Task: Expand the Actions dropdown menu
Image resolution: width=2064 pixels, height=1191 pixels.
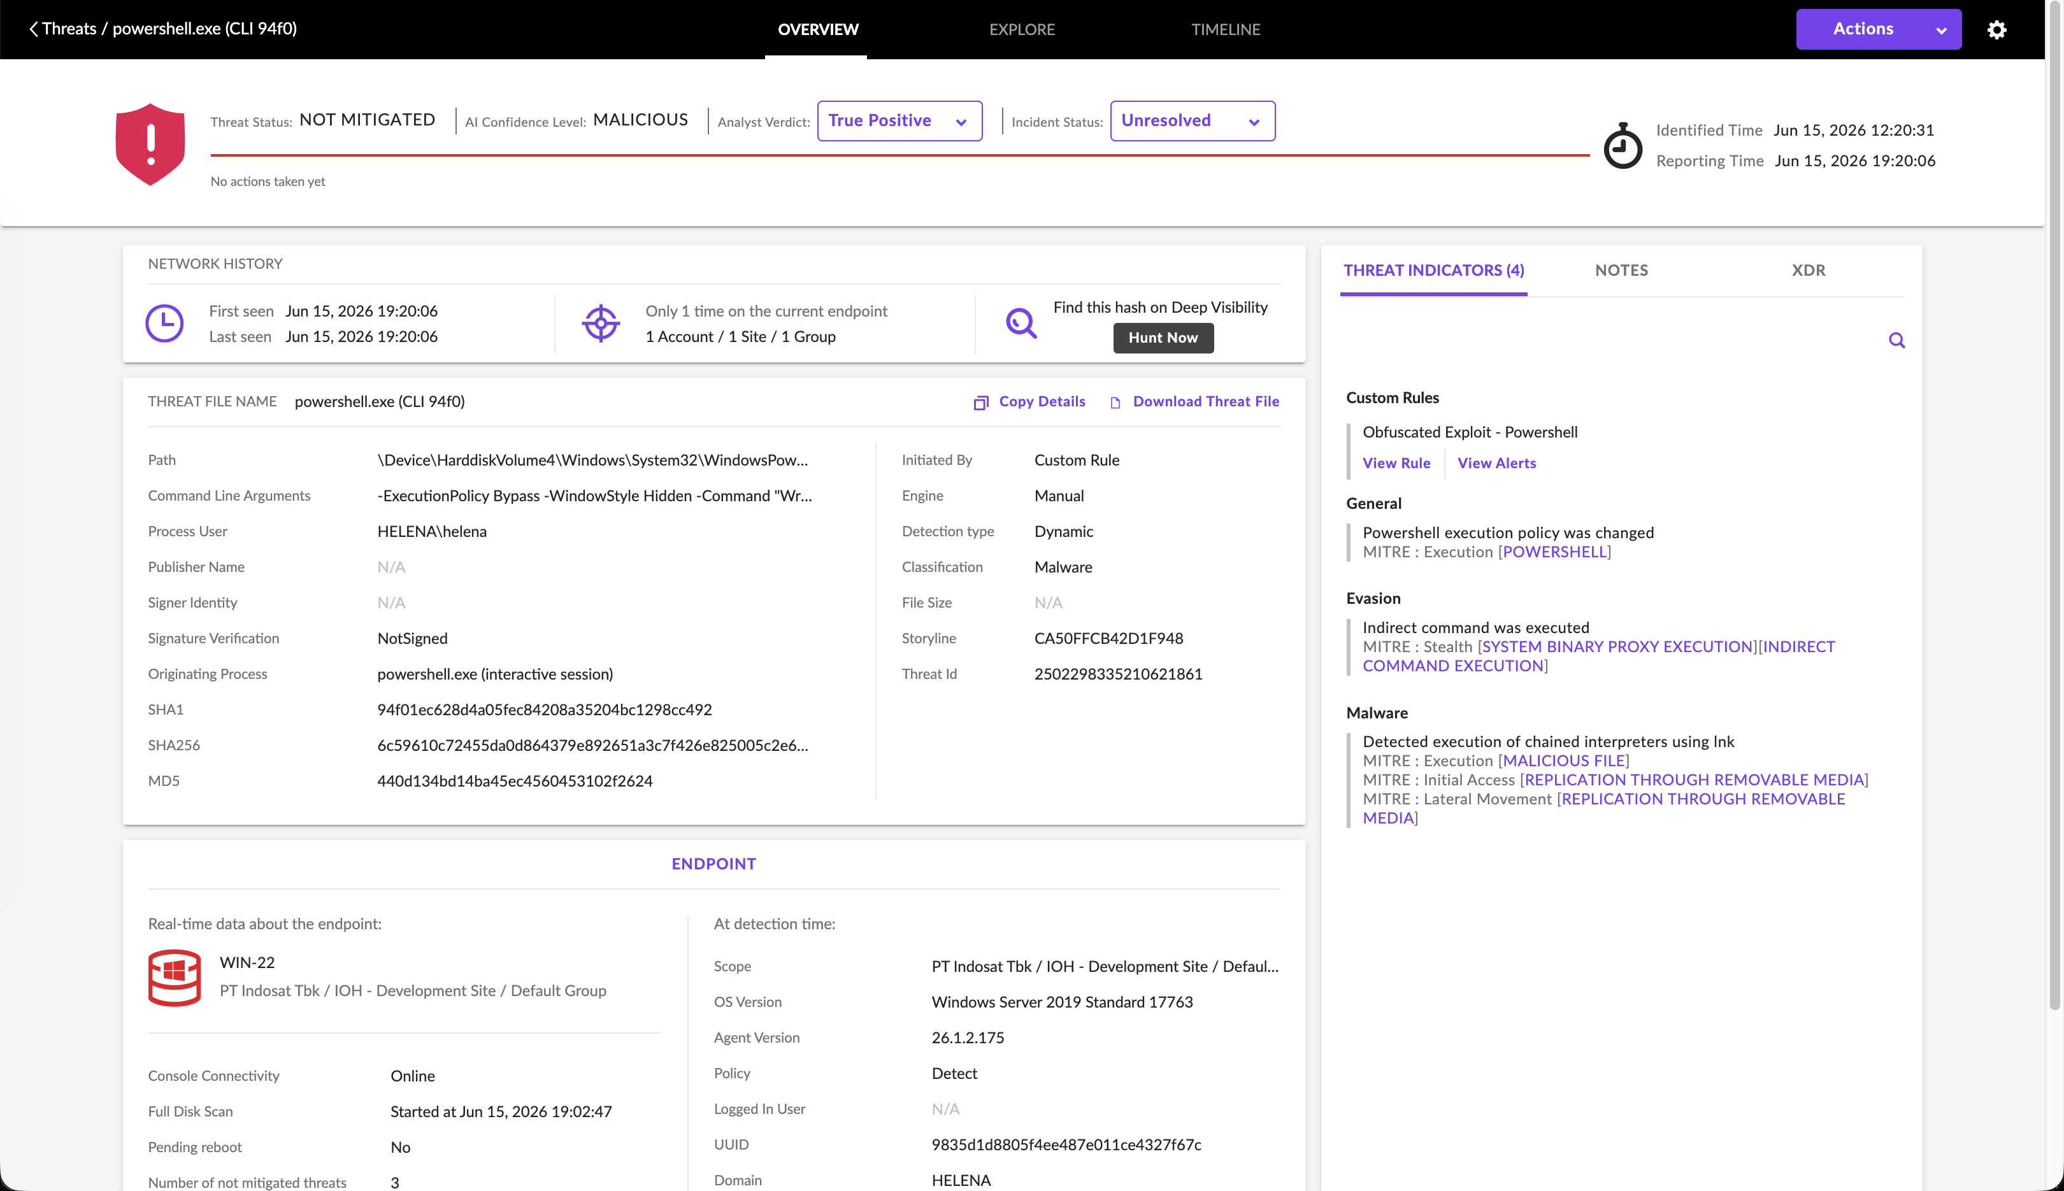Action: [x=1879, y=29]
